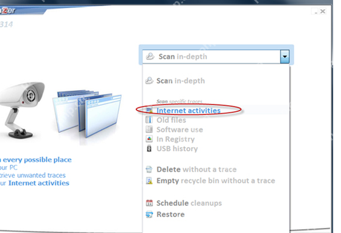Click the browser windows illustration

[87, 114]
